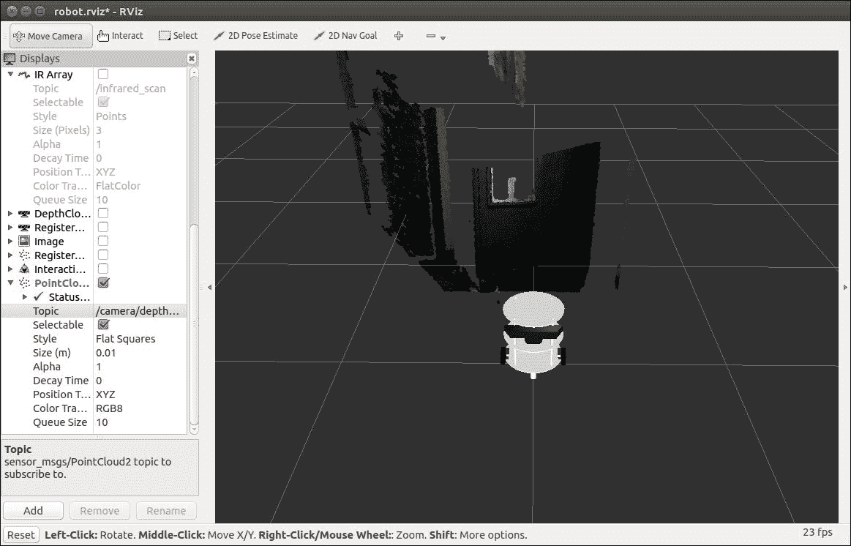Expand the Status item under PointCloud
851x546 pixels.
[25, 297]
